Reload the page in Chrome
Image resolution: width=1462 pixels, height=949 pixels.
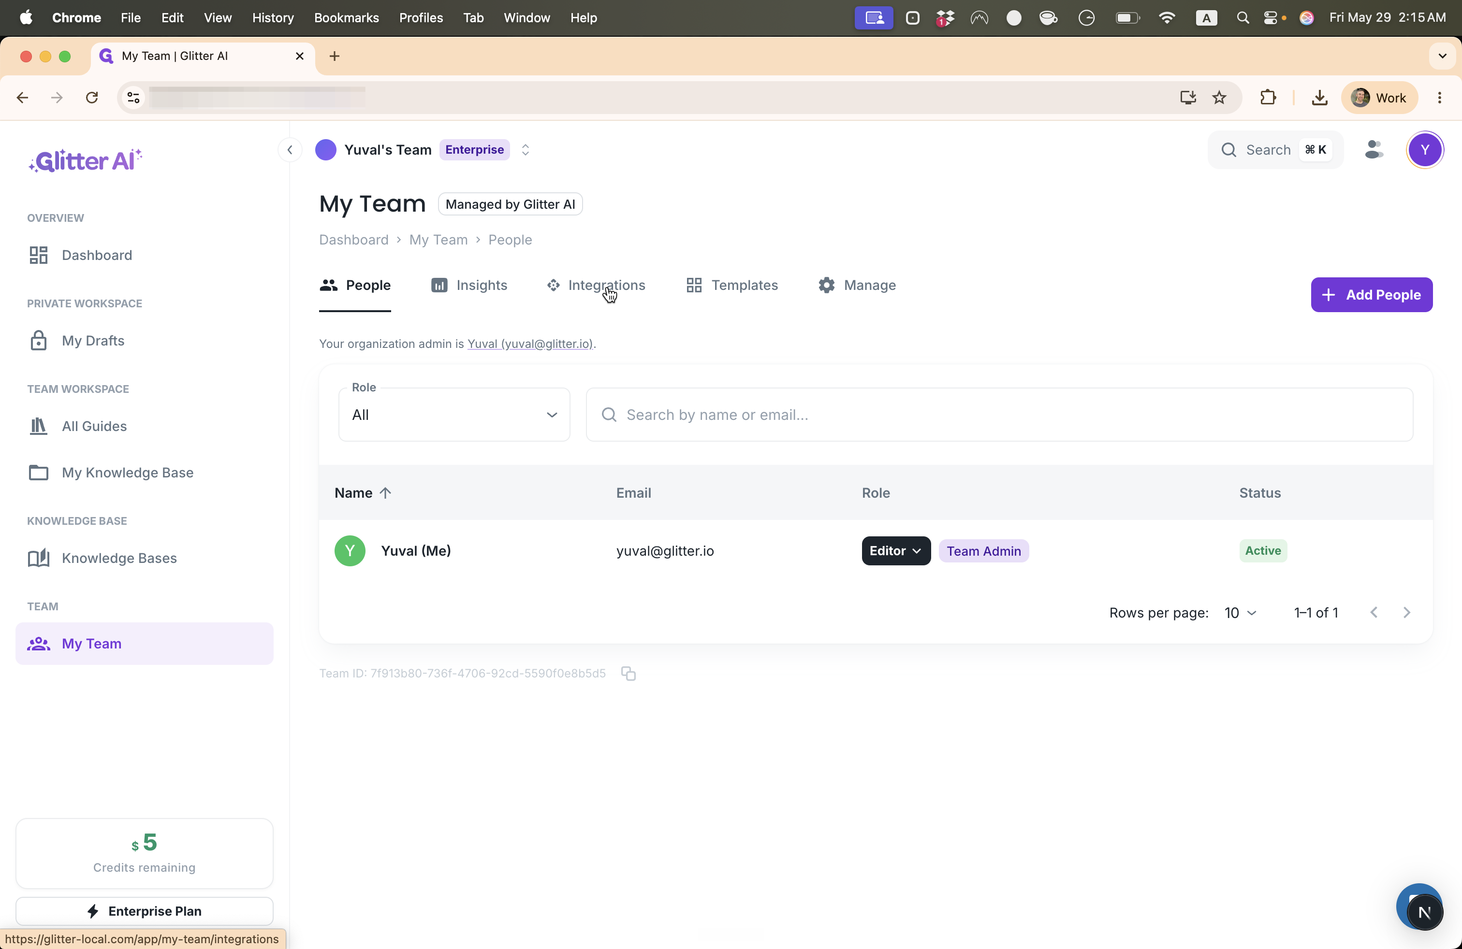(92, 98)
